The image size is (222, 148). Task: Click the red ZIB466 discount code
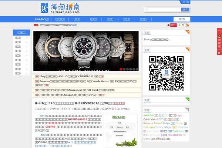51,127
